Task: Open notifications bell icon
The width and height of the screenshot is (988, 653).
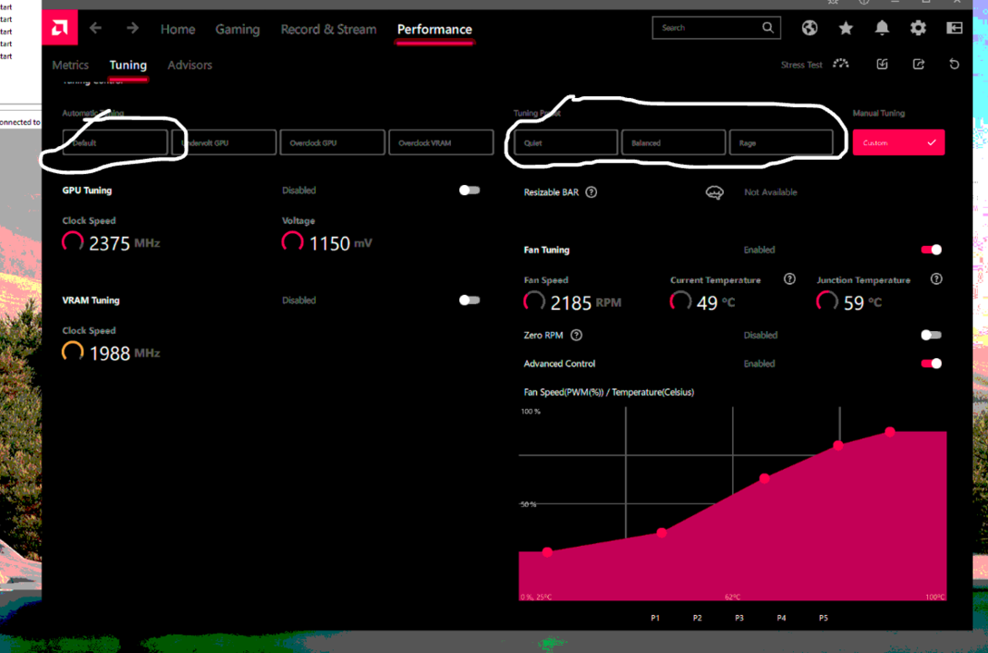Action: 882,28
